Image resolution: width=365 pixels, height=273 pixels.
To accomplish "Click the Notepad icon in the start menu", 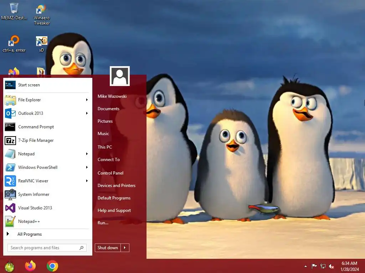I will [10, 154].
